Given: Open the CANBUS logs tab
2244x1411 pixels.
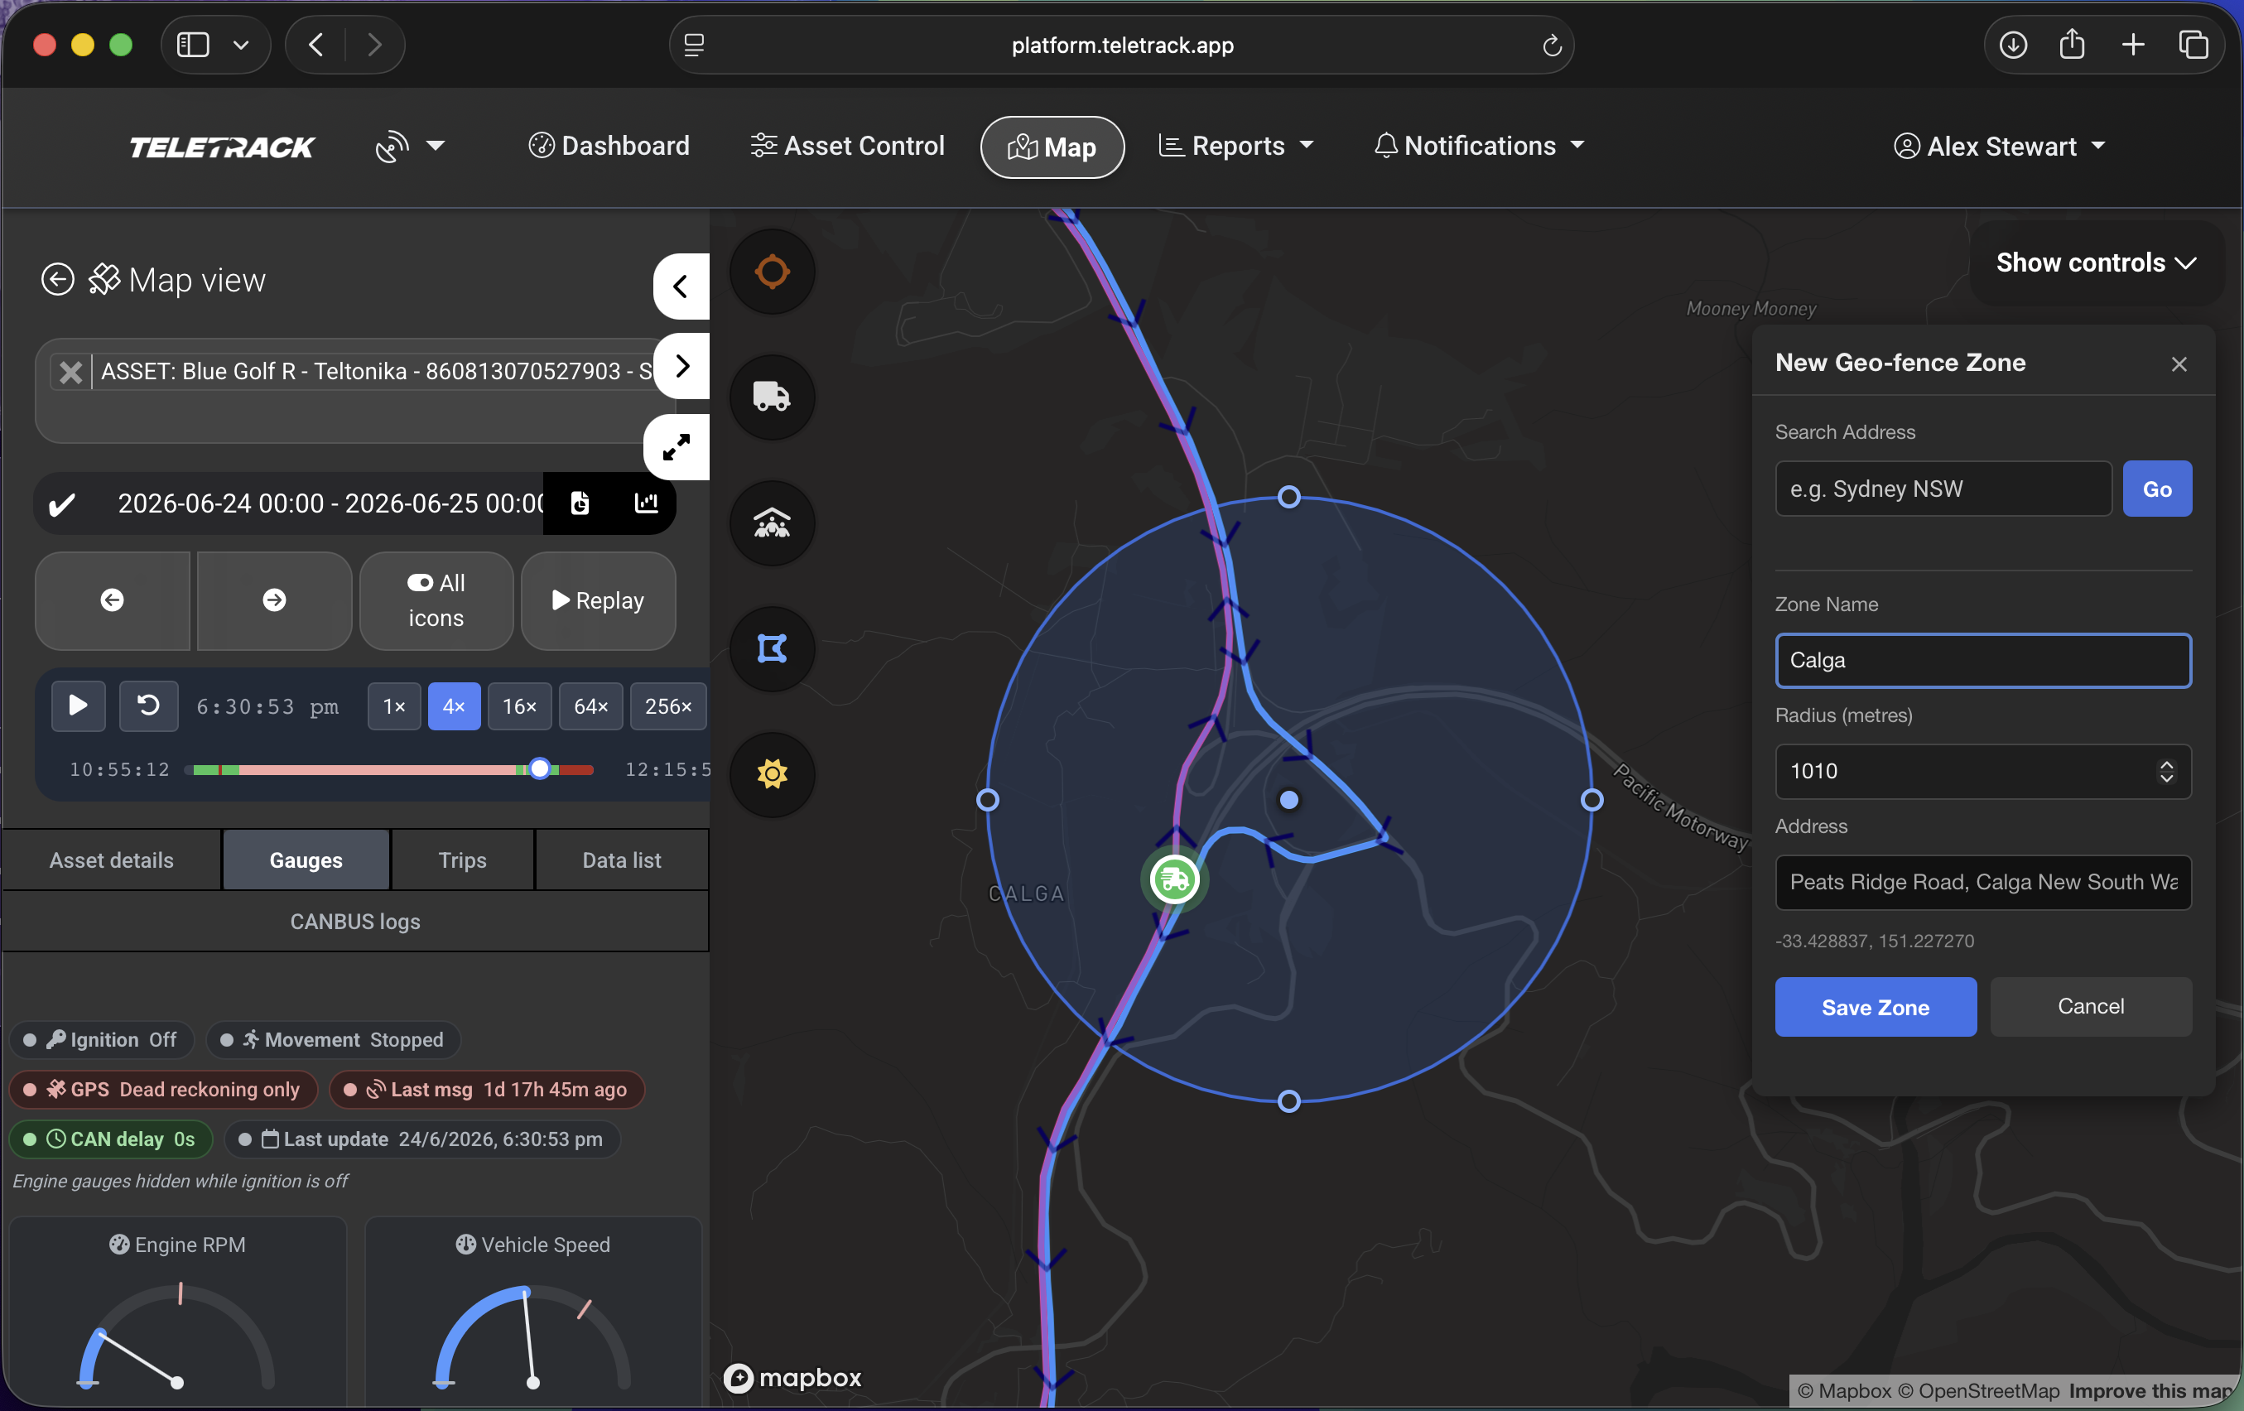Looking at the screenshot, I should pos(355,922).
